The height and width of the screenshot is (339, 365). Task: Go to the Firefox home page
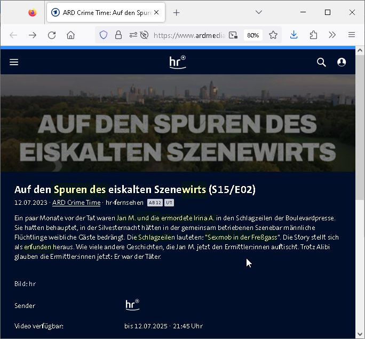[x=71, y=35]
